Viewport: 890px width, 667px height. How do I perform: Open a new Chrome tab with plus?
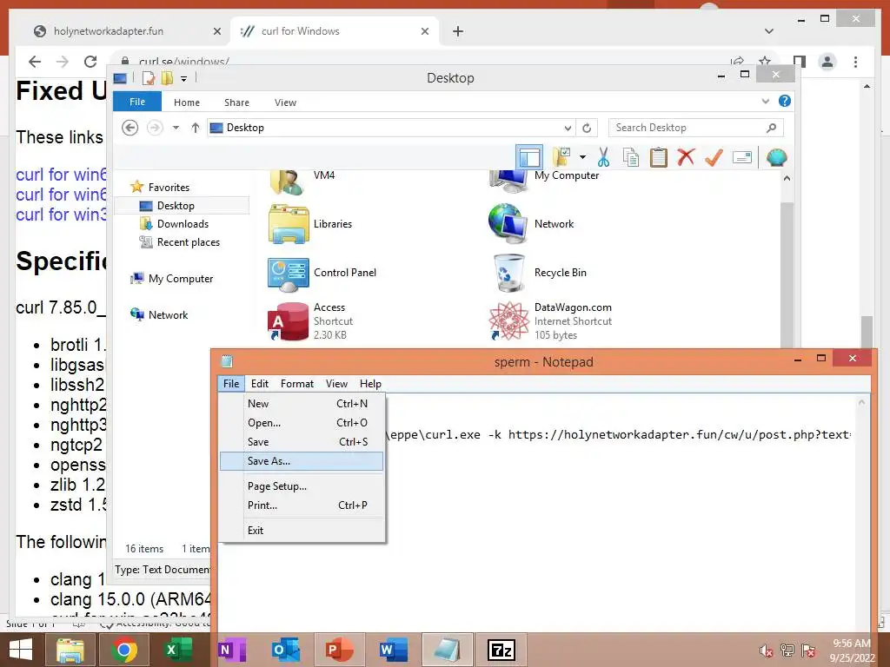pyautogui.click(x=458, y=31)
